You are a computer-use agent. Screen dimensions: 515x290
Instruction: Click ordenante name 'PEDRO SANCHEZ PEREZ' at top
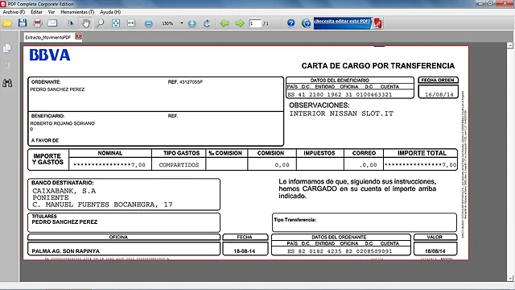[x=57, y=89]
